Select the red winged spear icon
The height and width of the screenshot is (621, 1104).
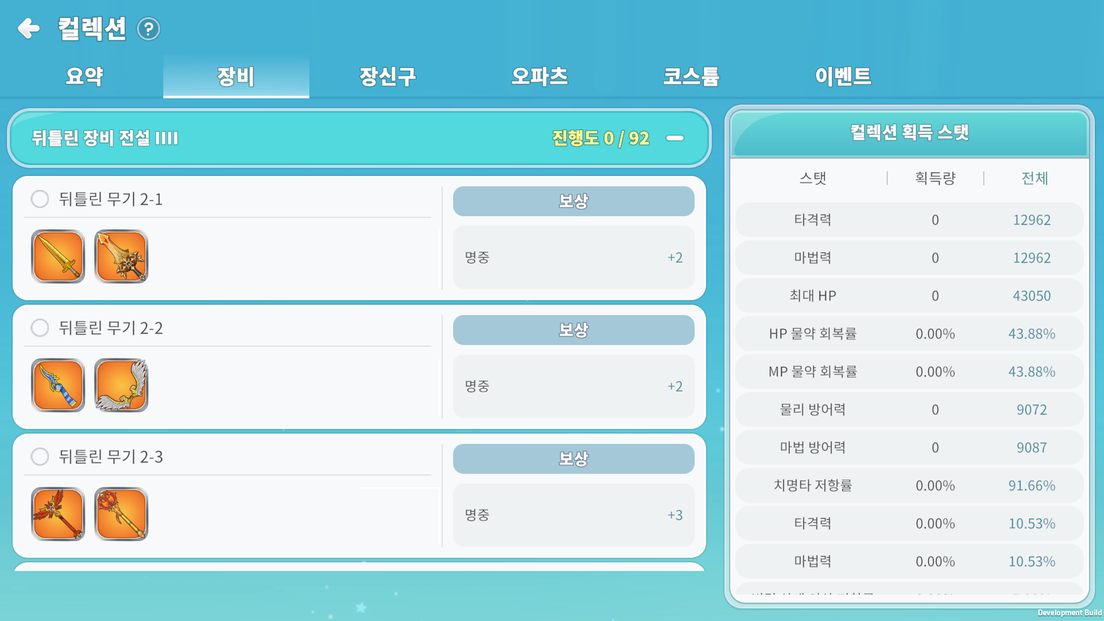(x=58, y=514)
